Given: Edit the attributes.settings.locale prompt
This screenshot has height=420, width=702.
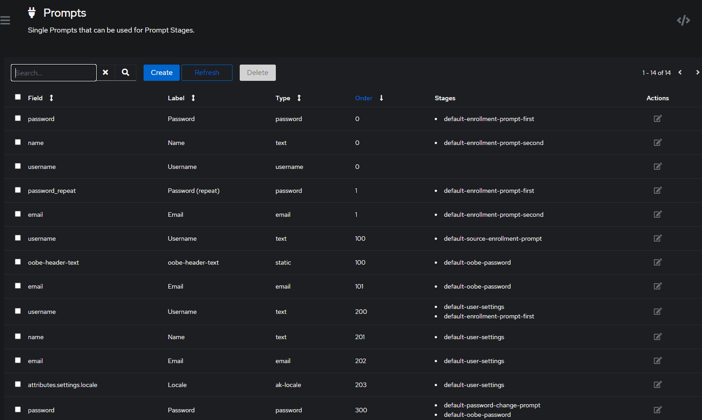Looking at the screenshot, I should (x=657, y=384).
